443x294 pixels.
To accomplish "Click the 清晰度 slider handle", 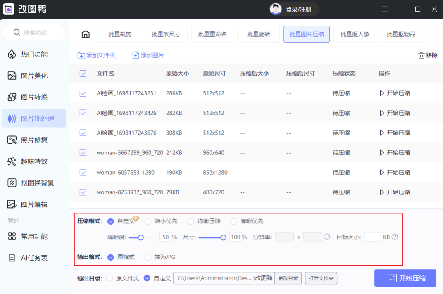I will point(141,237).
